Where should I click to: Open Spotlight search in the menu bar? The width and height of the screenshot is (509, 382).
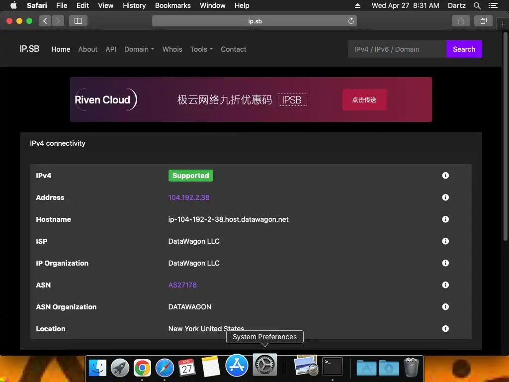tap(477, 5)
